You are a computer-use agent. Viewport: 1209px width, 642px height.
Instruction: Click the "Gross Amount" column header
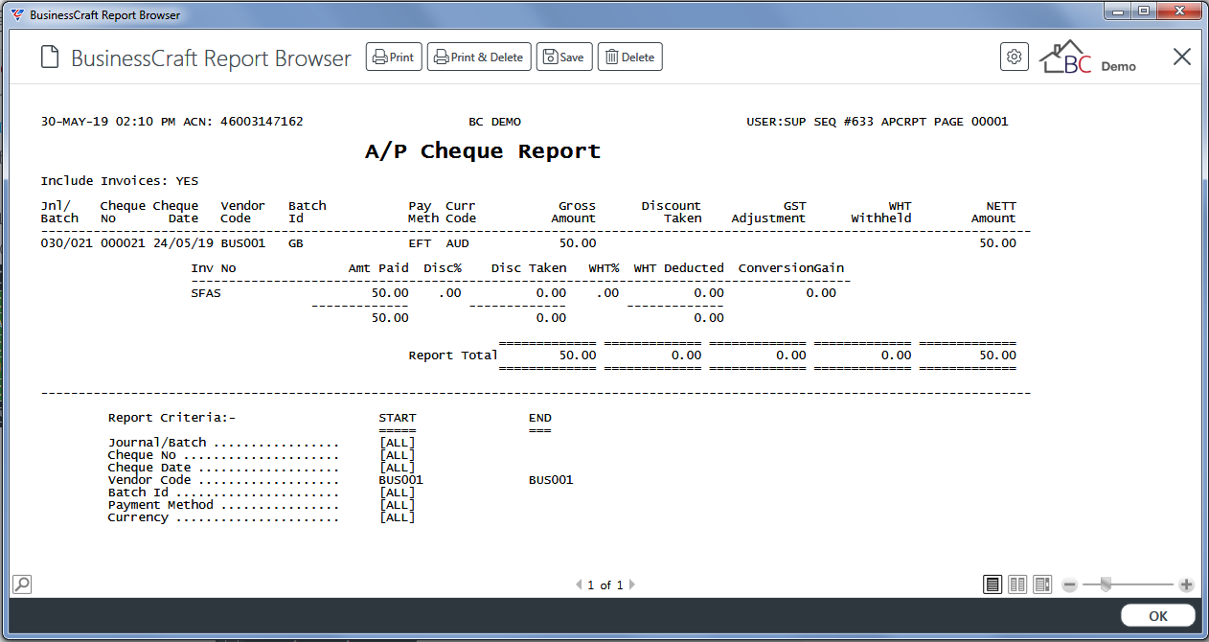573,212
